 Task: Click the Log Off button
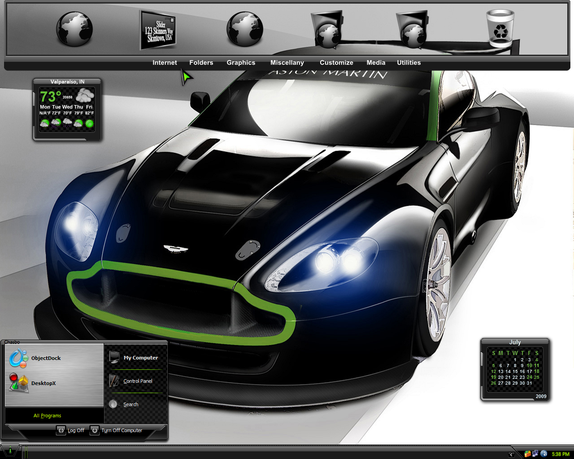point(70,430)
